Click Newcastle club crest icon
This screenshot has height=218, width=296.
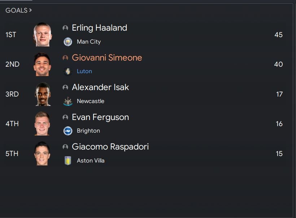(x=68, y=101)
